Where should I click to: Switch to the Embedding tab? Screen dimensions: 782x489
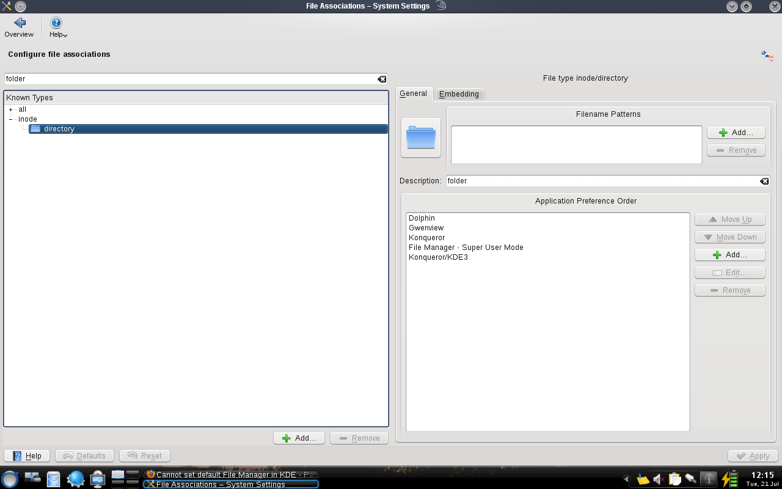click(x=459, y=94)
